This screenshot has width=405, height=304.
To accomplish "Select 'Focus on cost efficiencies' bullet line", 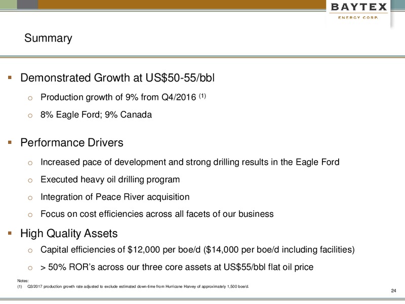I will [157, 214].
